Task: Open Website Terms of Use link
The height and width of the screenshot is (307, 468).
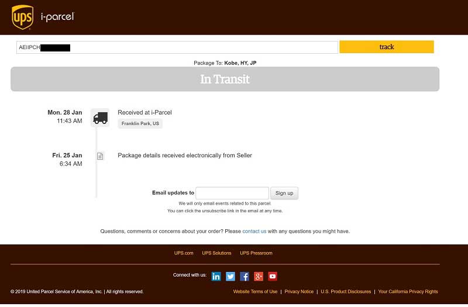Action: (255, 291)
